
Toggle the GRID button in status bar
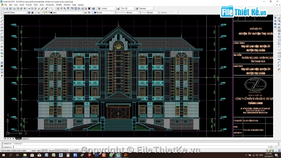(39, 151)
